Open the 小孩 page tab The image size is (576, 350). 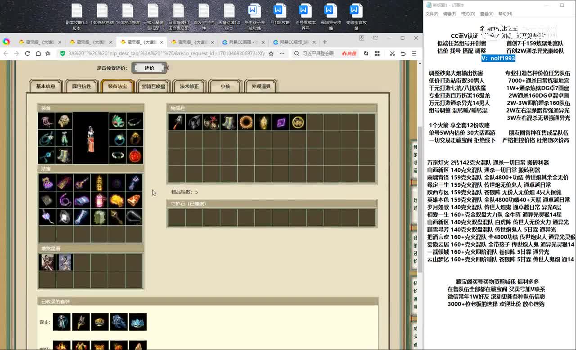pos(225,86)
